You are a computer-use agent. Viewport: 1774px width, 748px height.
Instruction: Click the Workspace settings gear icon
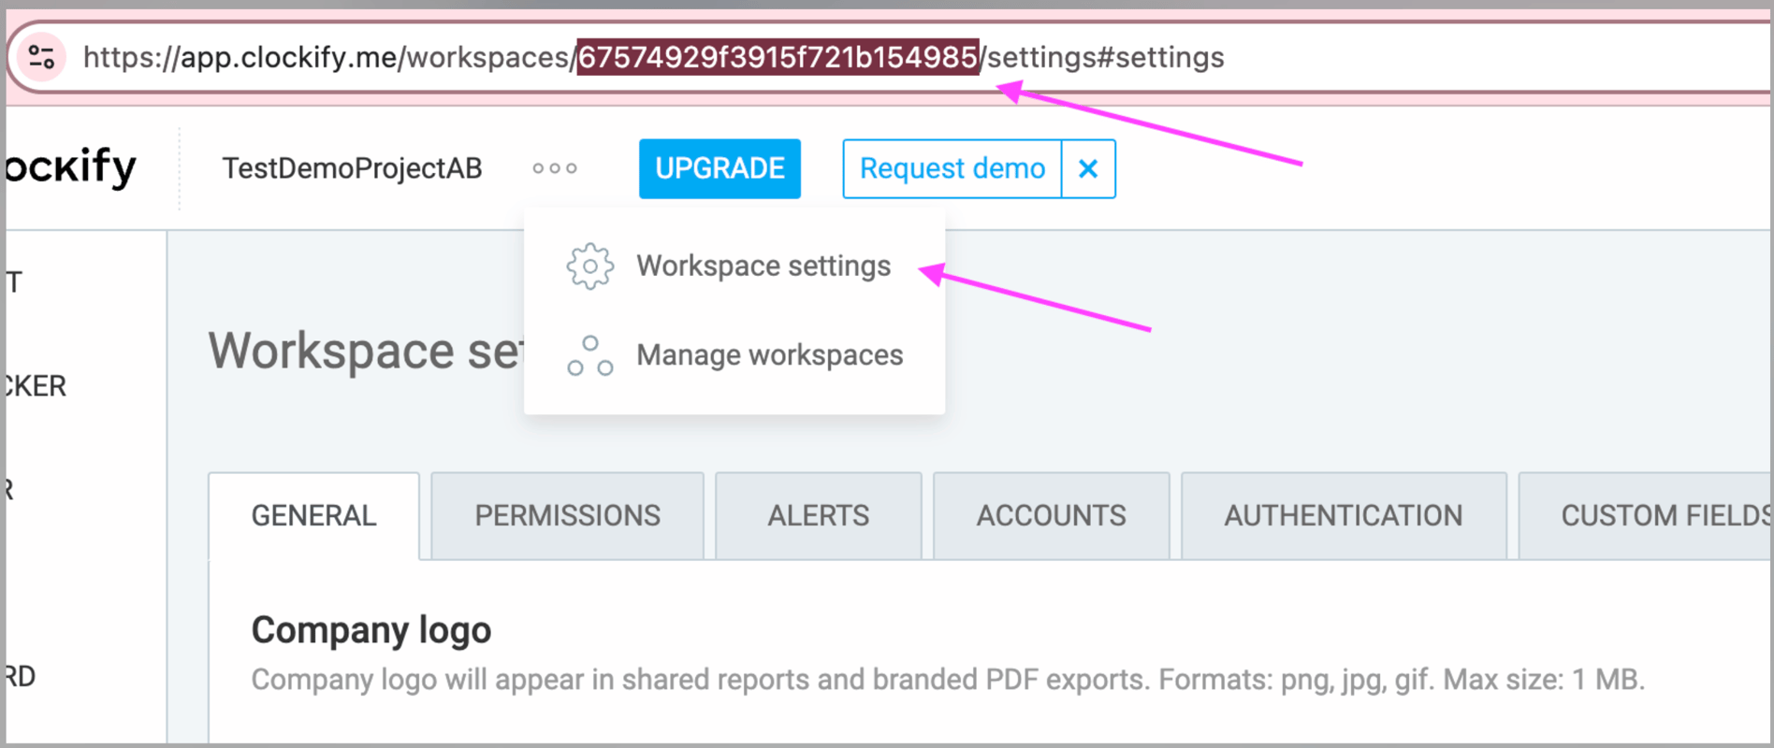(590, 266)
